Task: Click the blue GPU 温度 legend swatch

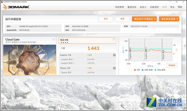Action: (x=143, y=70)
